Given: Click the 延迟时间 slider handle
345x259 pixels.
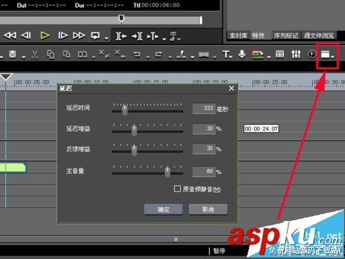Looking at the screenshot, I should pyautogui.click(x=125, y=110).
